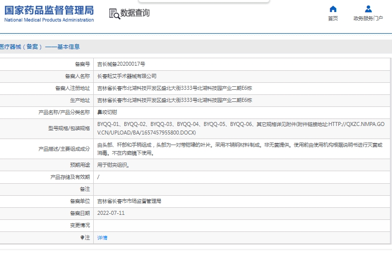392x254 pixels.
Task: Click the 备案日期 label
Action: 80,213
